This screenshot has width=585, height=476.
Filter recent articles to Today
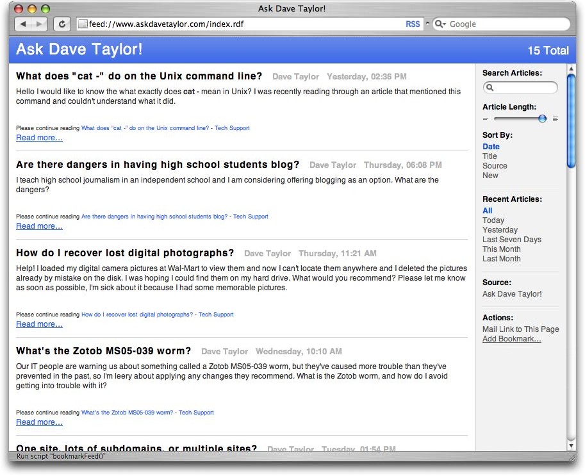pos(493,220)
